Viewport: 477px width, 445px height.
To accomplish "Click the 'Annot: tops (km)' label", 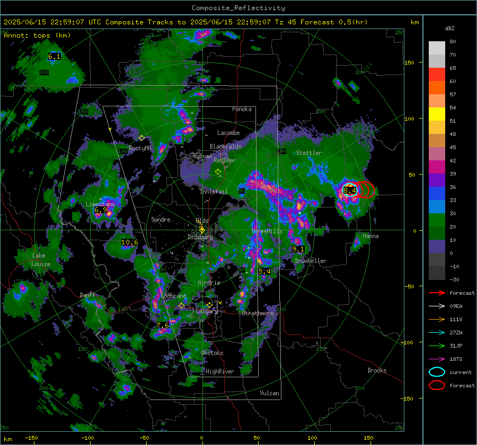I will click(x=37, y=35).
